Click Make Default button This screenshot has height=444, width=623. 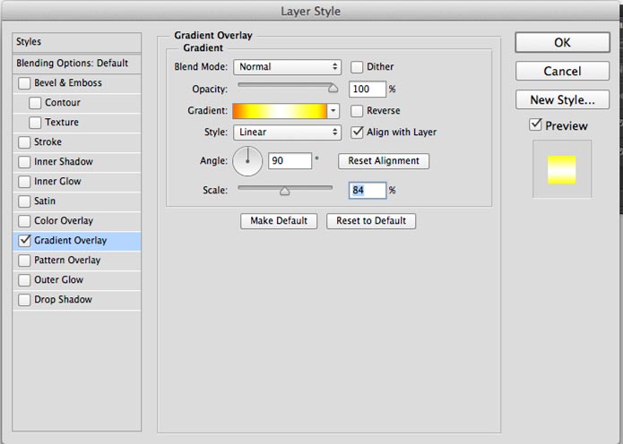click(x=279, y=220)
